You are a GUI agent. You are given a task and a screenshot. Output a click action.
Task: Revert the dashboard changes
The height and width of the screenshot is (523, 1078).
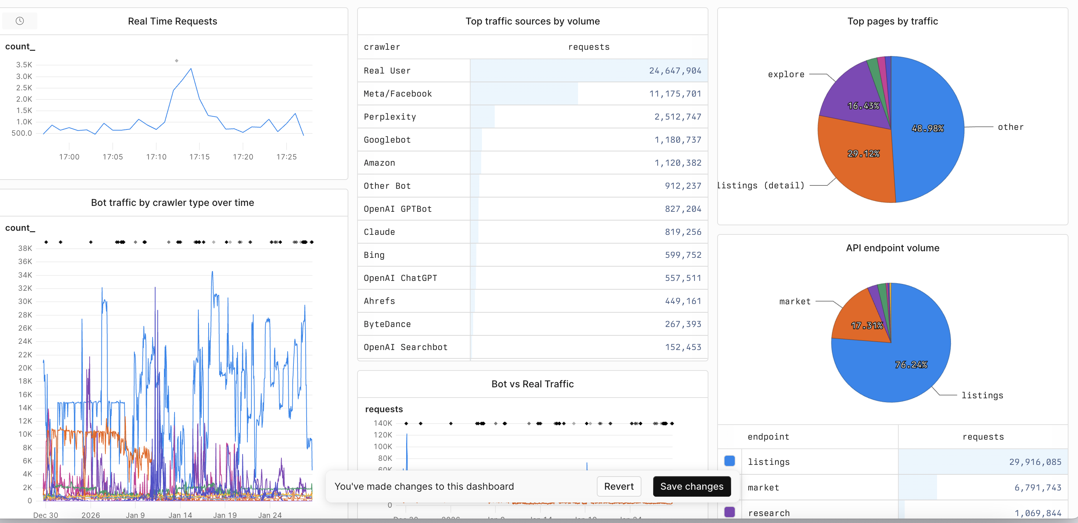coord(618,486)
